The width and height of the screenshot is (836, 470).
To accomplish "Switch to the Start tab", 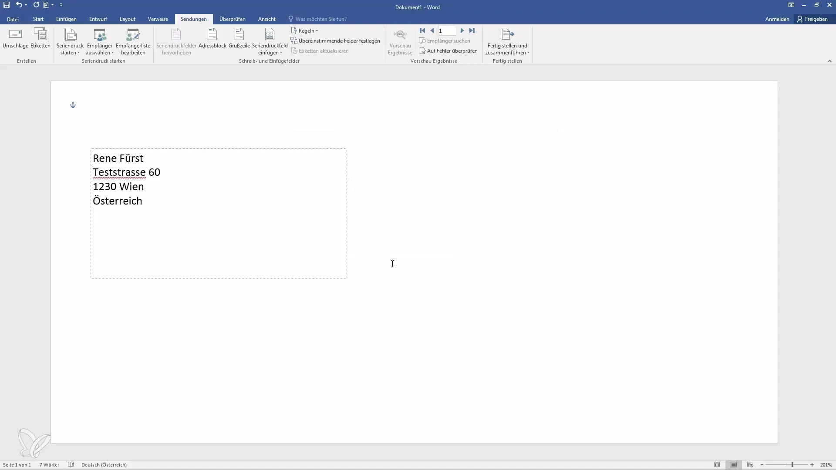I will click(x=38, y=19).
